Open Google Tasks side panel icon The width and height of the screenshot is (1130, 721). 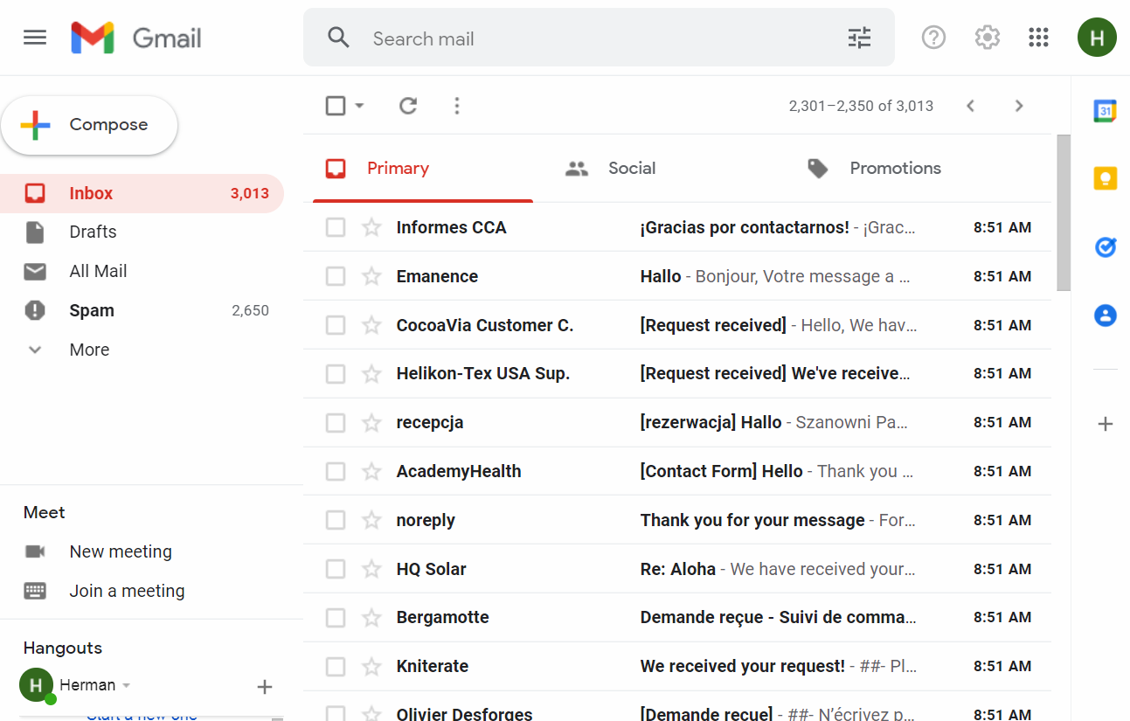click(x=1105, y=247)
